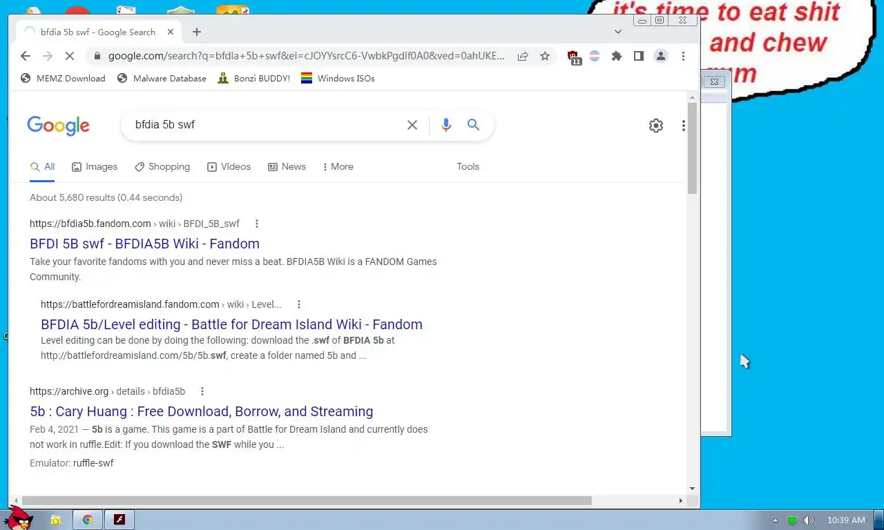Open '5b : Cary Huang' archive result
884x530 pixels.
(x=201, y=411)
